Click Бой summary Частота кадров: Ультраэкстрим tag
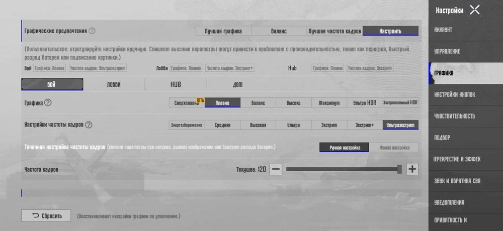 pyautogui.click(x=98, y=68)
